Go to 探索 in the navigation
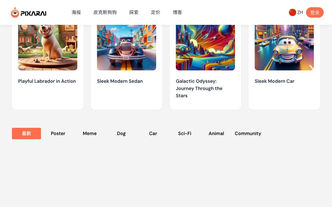Screen dimensions: 332x207 (x=134, y=12)
